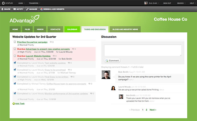Click Reply under Bob's Thank you Laurel comment
The height and width of the screenshot is (121, 197).
point(152,101)
